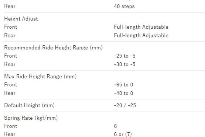Click the "40 steps" value
205x137 pixels.
[124, 6]
